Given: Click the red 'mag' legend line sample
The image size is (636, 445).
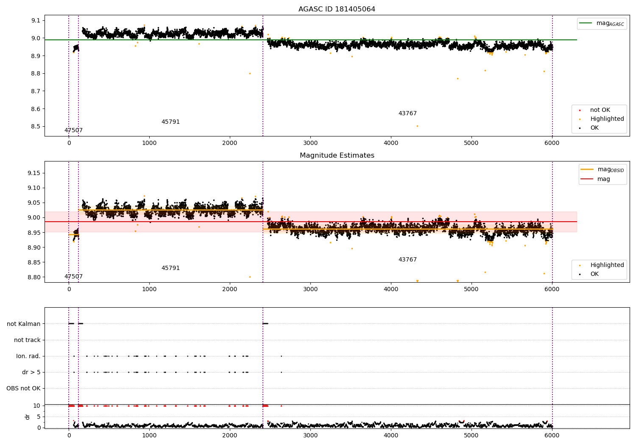Looking at the screenshot, I should point(587,179).
